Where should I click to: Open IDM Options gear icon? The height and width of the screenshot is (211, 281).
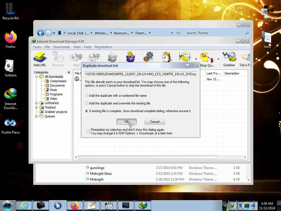click(x=148, y=57)
